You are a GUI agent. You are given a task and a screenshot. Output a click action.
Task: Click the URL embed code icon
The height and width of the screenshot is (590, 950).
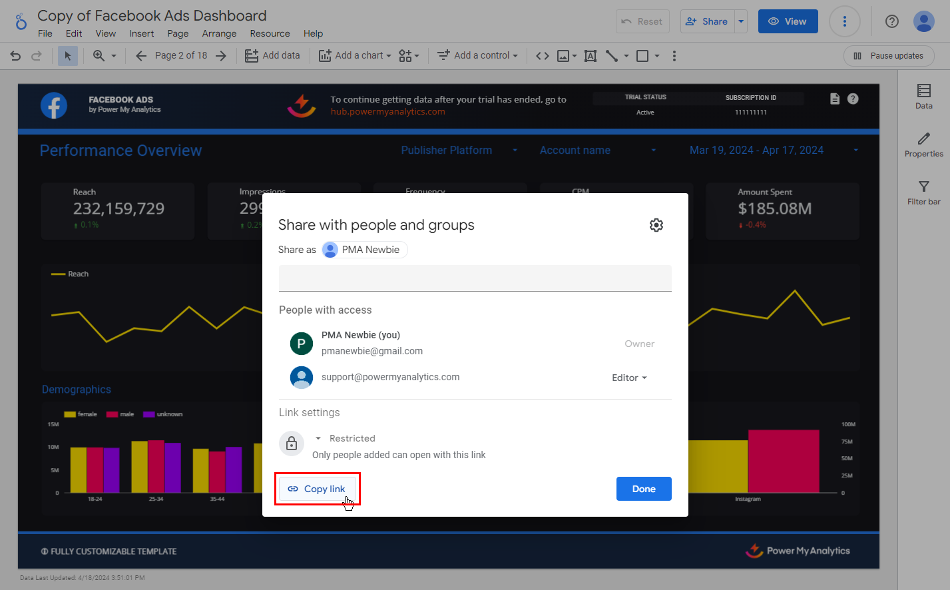coord(543,56)
